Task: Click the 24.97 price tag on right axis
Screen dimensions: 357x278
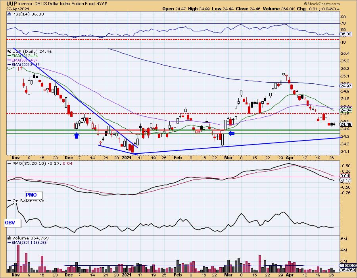Action: (345, 86)
